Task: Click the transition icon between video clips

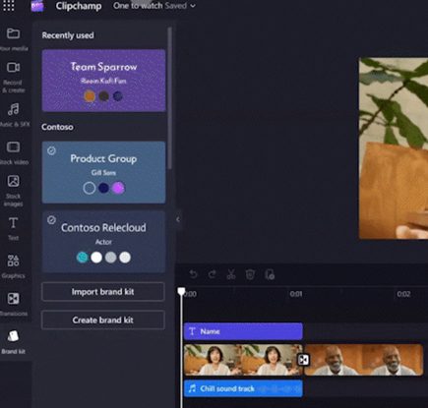Action: [303, 360]
